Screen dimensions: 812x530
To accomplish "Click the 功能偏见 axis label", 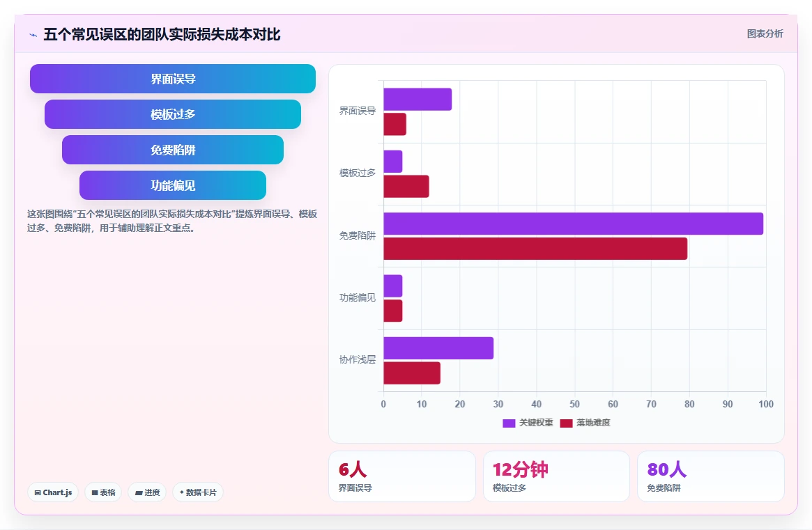I will tap(358, 297).
